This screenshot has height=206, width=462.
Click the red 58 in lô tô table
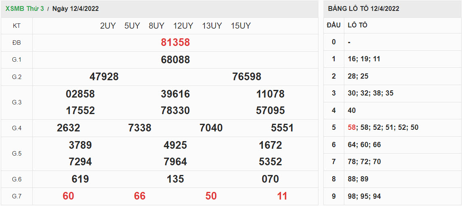[x=352, y=127]
